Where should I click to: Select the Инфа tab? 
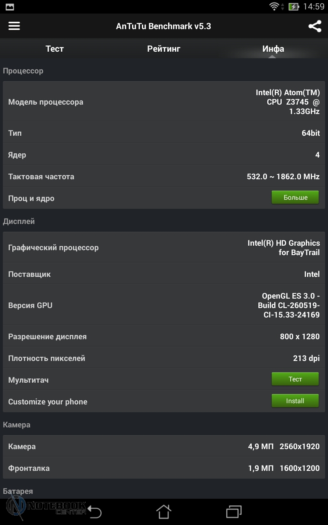(x=273, y=48)
